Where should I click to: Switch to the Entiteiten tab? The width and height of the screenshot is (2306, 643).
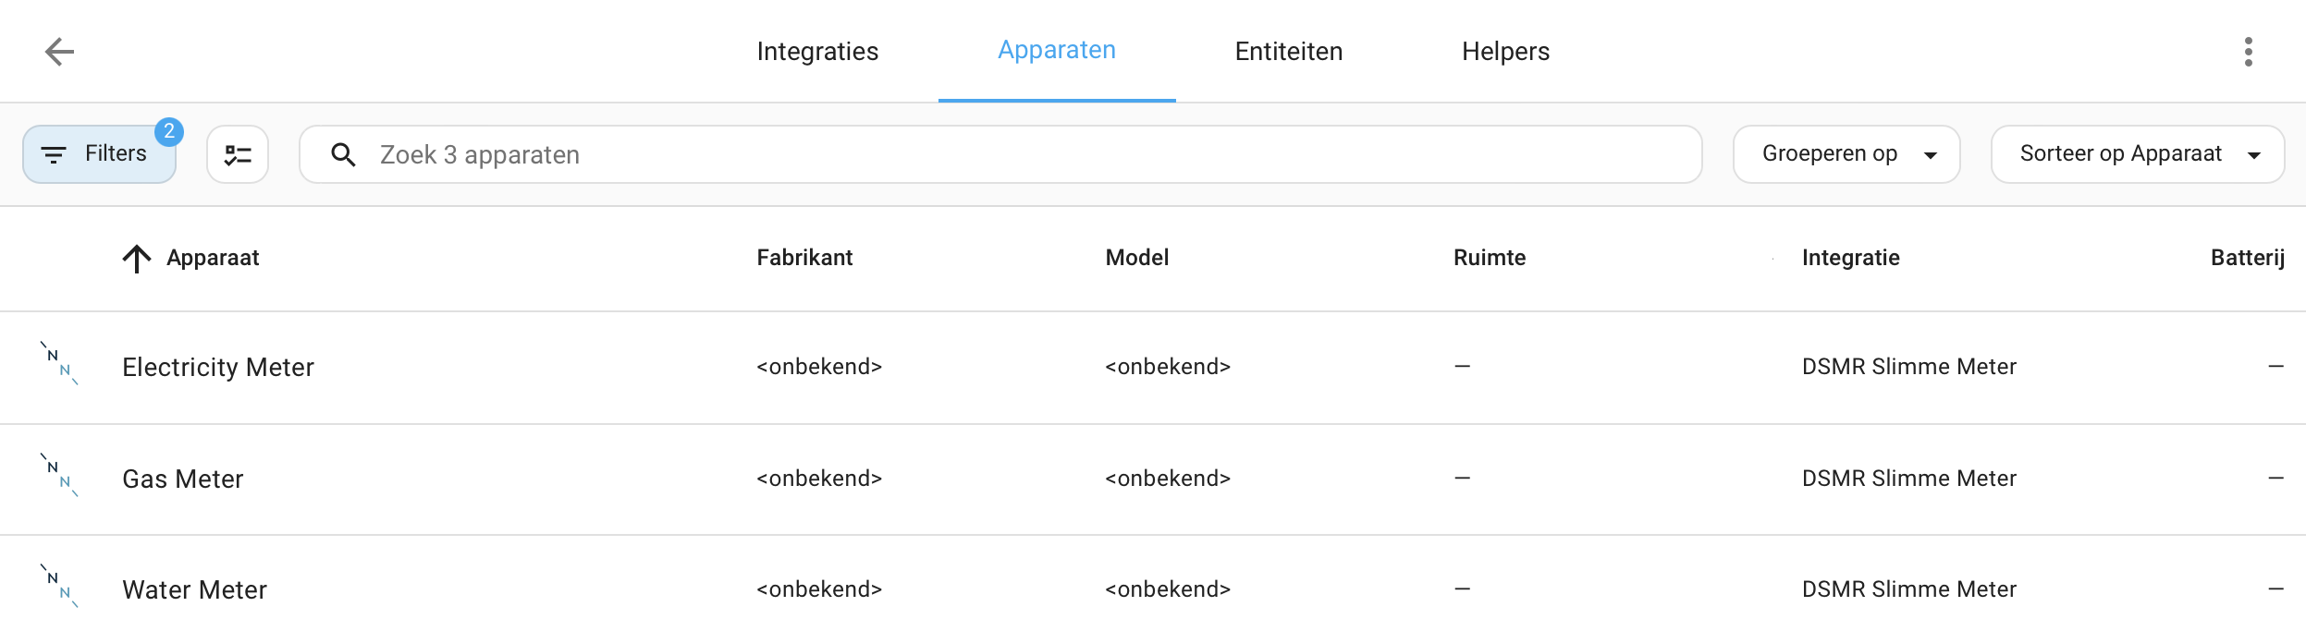(x=1289, y=52)
